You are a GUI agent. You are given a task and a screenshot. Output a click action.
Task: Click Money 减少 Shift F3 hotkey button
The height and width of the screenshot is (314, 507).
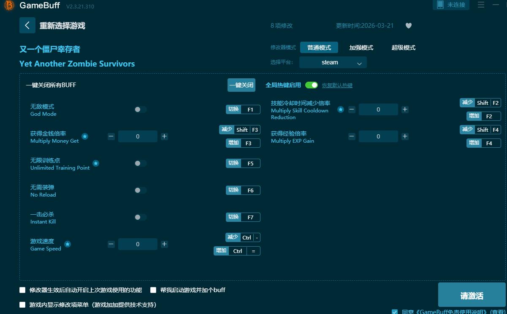[x=240, y=130]
